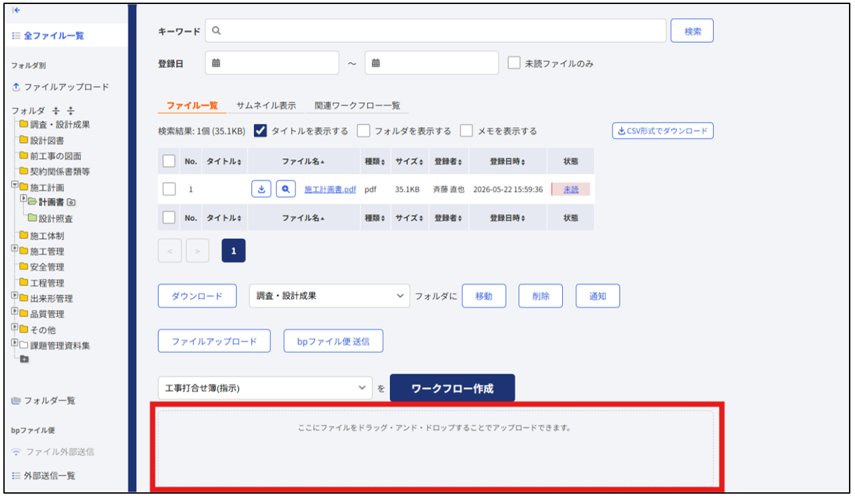Select the 安全管理 folder
Viewport: 855px width, 499px height.
[42, 267]
